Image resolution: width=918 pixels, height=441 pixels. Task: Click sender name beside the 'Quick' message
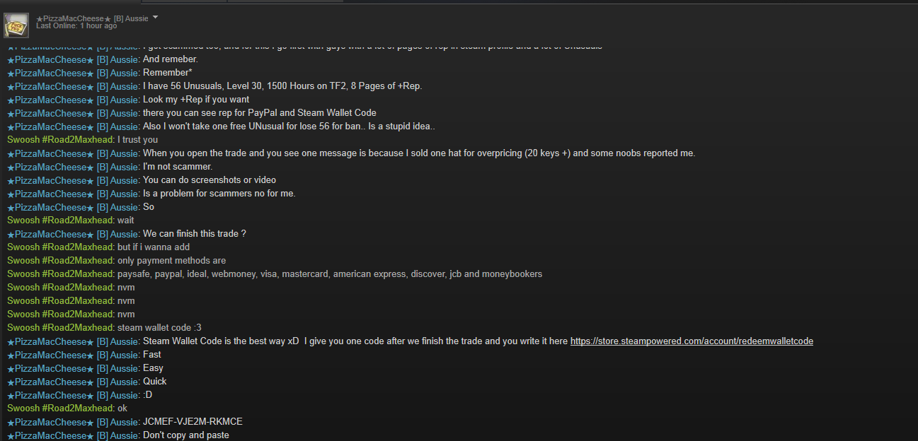73,382
